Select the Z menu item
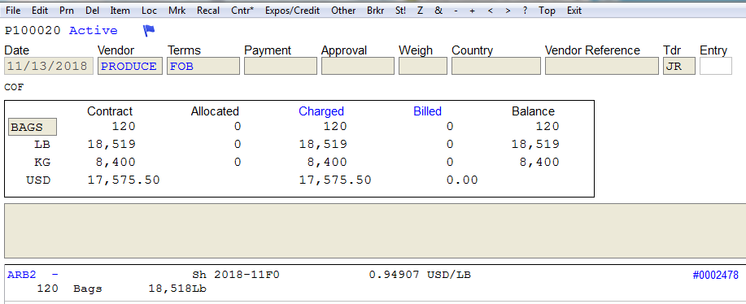This screenshot has height=304, width=746. 420,11
